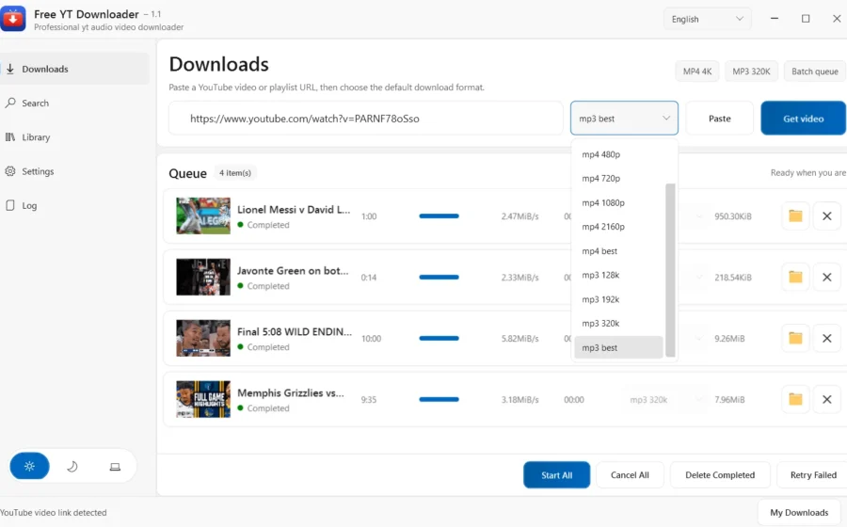Screen dimensions: 847x527
Task: Click the Free YT Downloader app logo
Action: tap(13, 20)
